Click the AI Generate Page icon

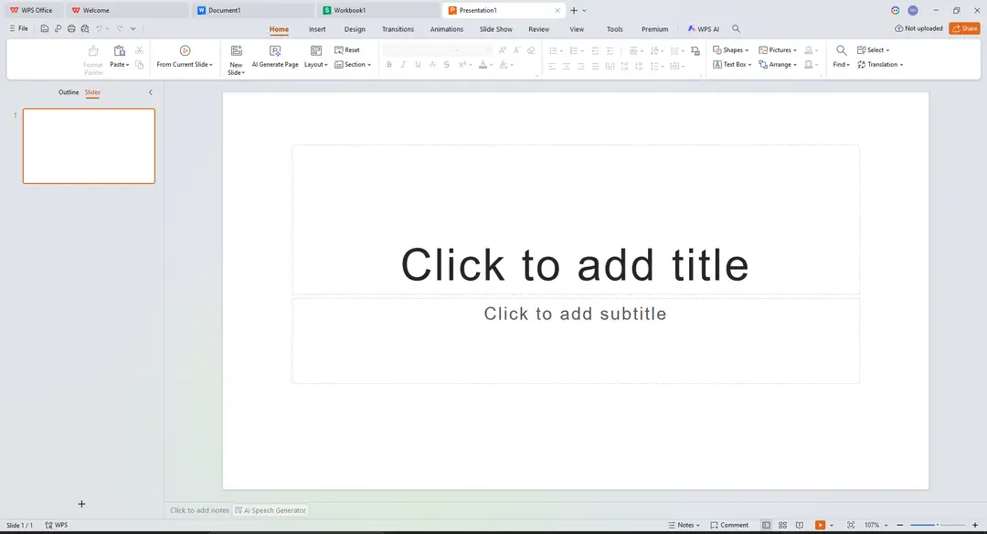[x=275, y=51]
